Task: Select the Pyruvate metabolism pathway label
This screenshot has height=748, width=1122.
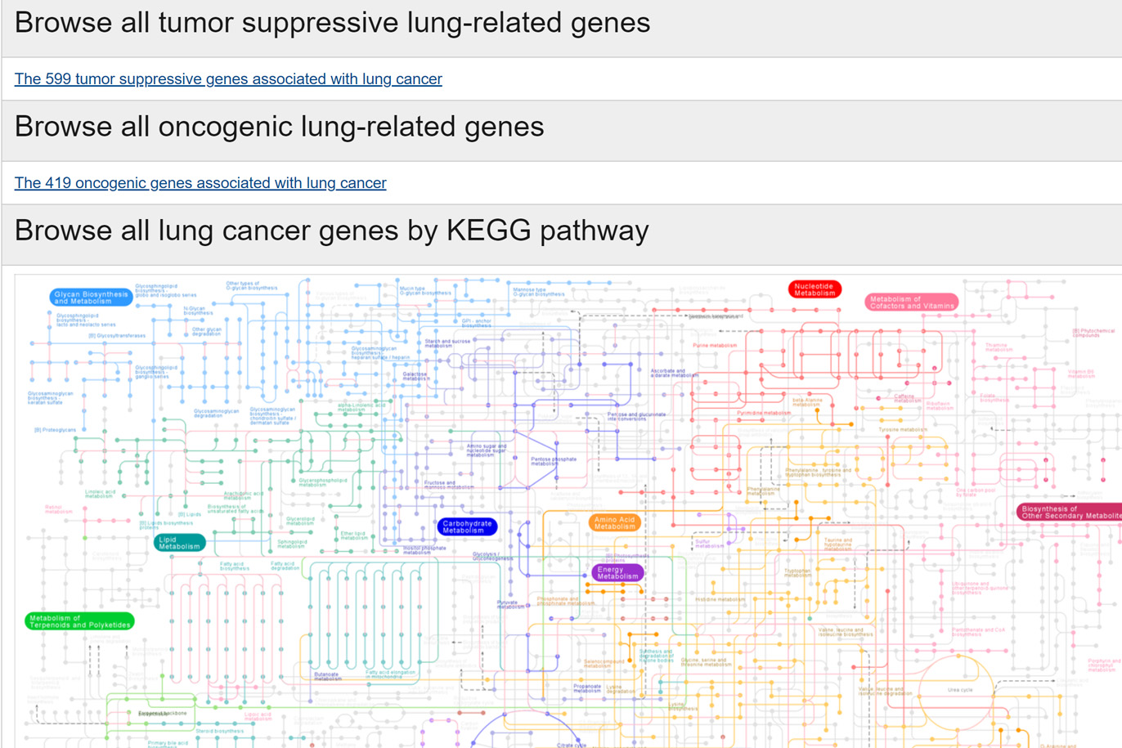Action: coord(510,605)
